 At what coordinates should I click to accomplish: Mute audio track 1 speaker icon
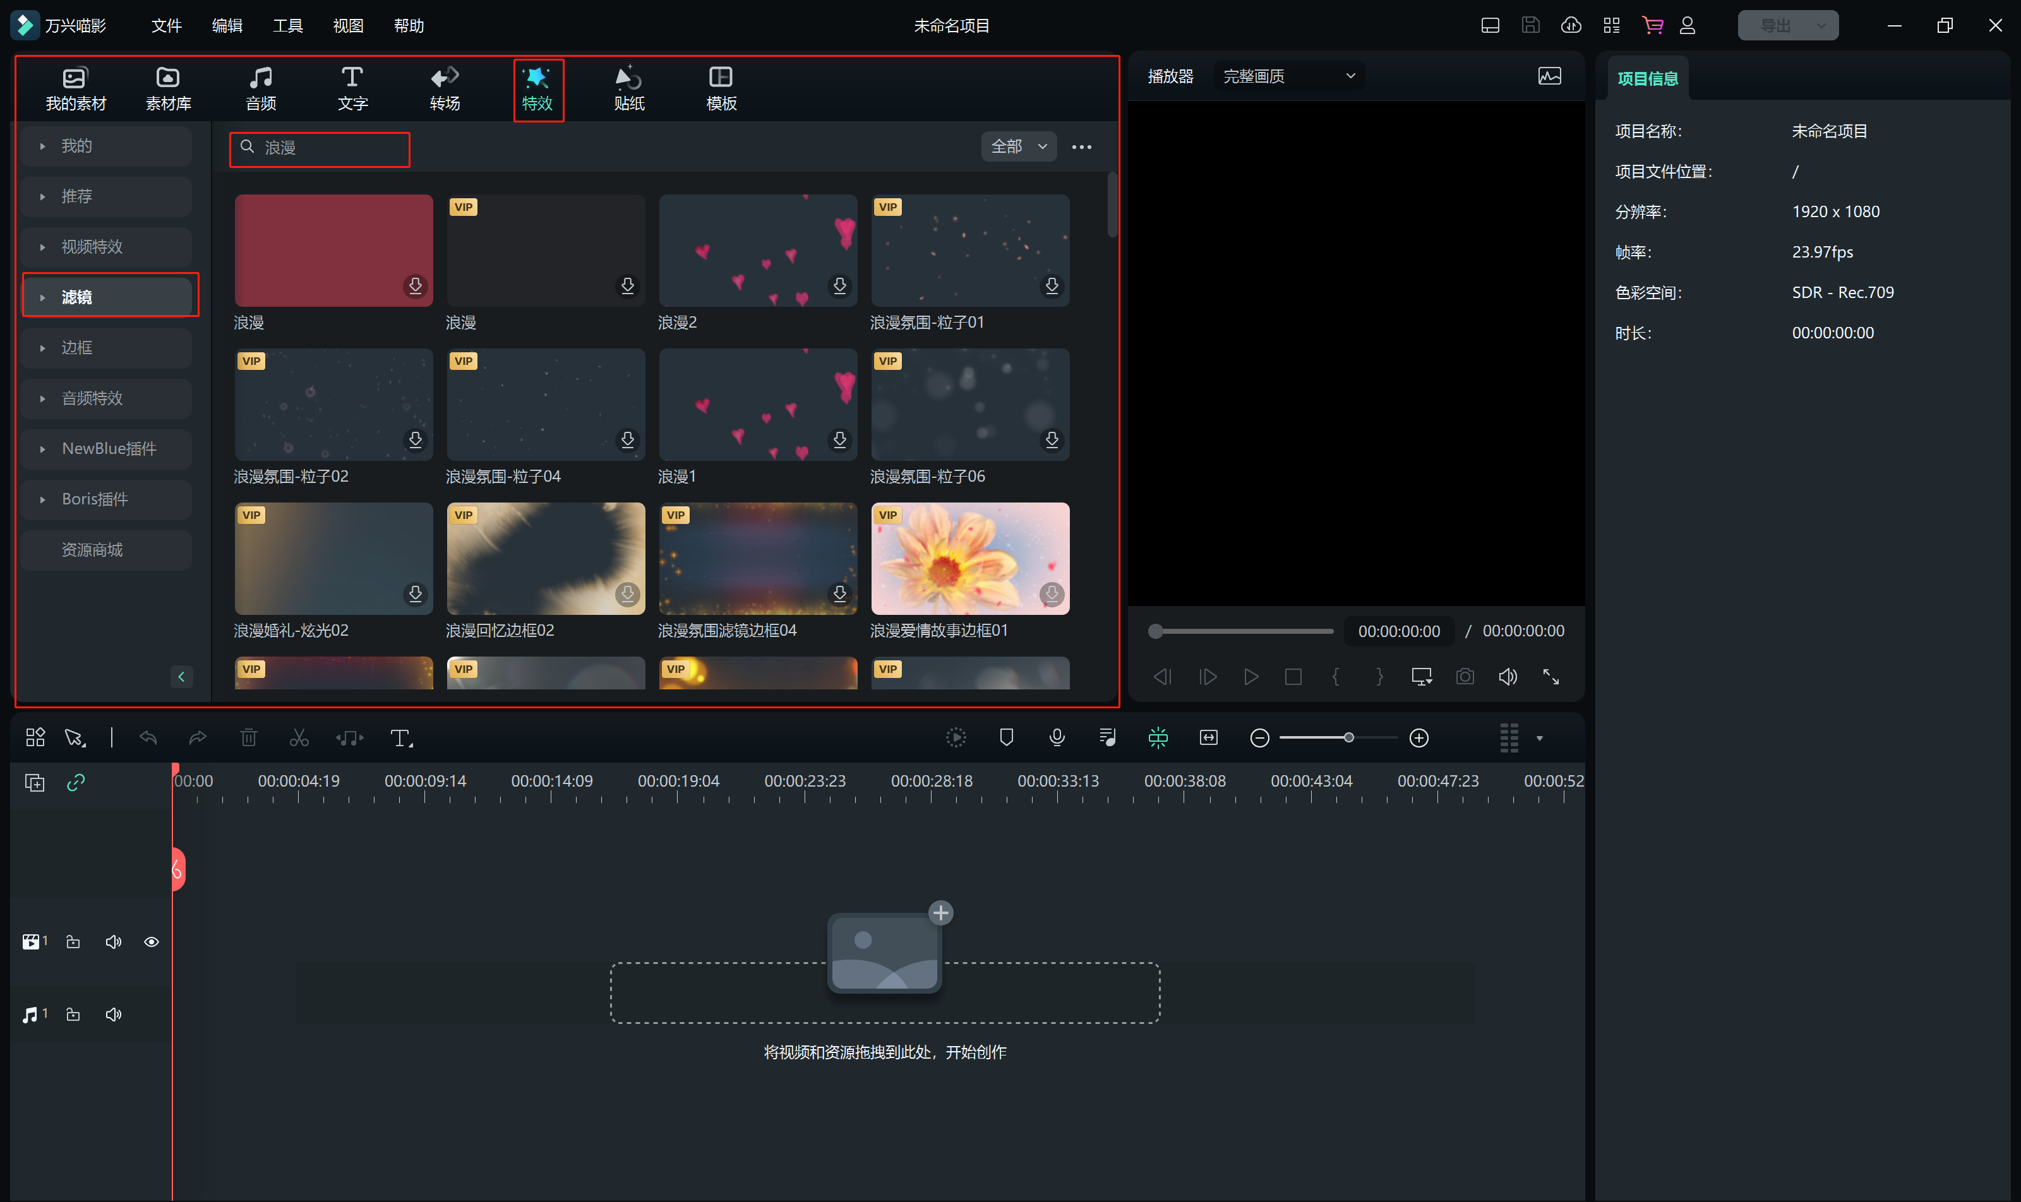114,1014
